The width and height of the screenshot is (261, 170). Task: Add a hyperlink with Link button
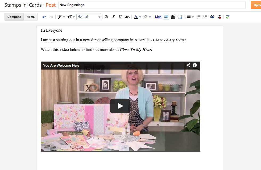point(158,17)
